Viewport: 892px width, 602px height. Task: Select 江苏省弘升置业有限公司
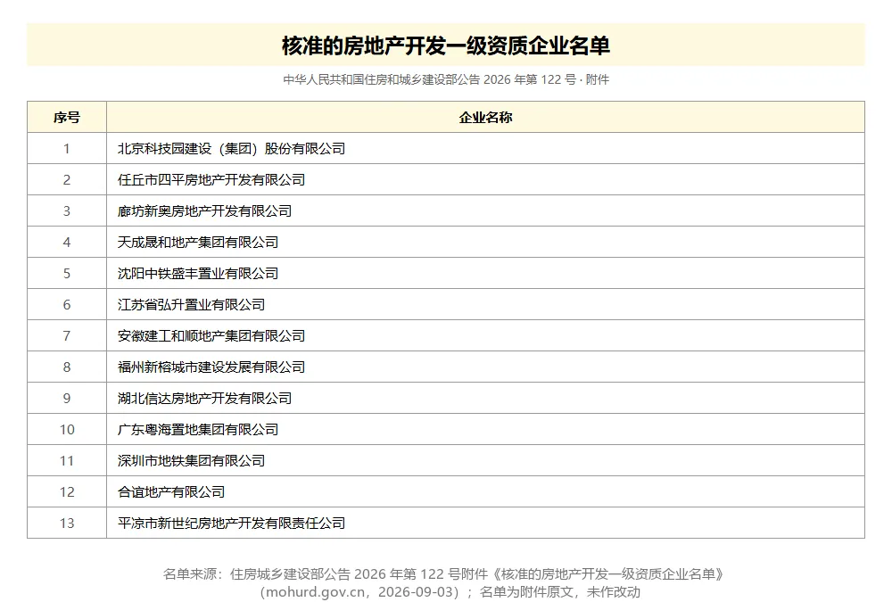point(191,305)
